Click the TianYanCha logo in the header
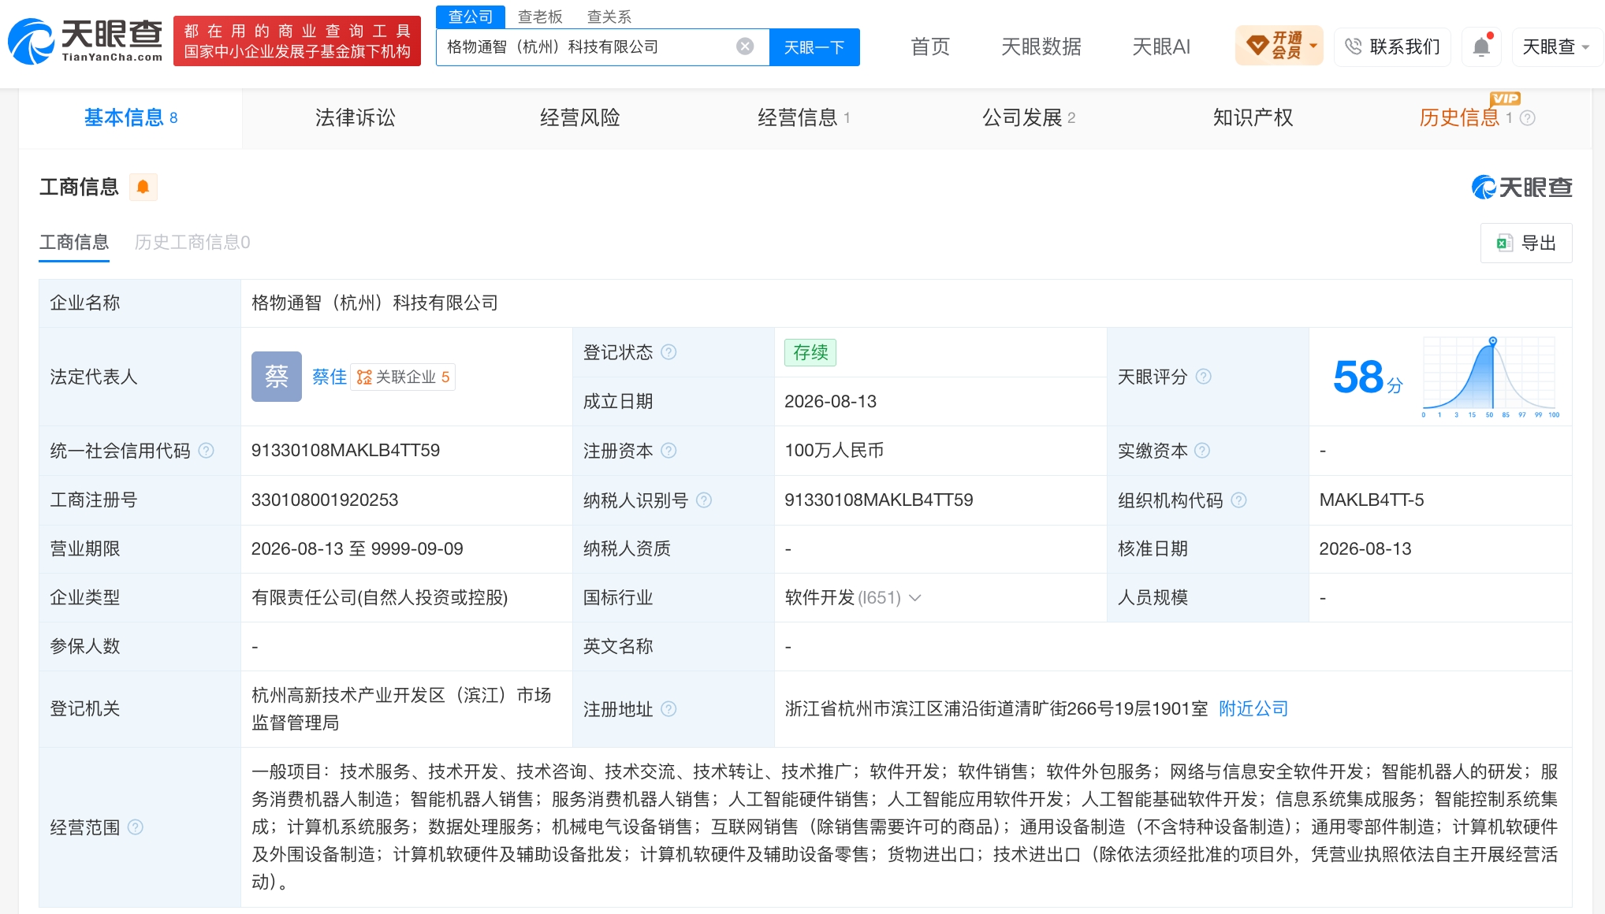Viewport: 1605px width, 914px height. 85,41
